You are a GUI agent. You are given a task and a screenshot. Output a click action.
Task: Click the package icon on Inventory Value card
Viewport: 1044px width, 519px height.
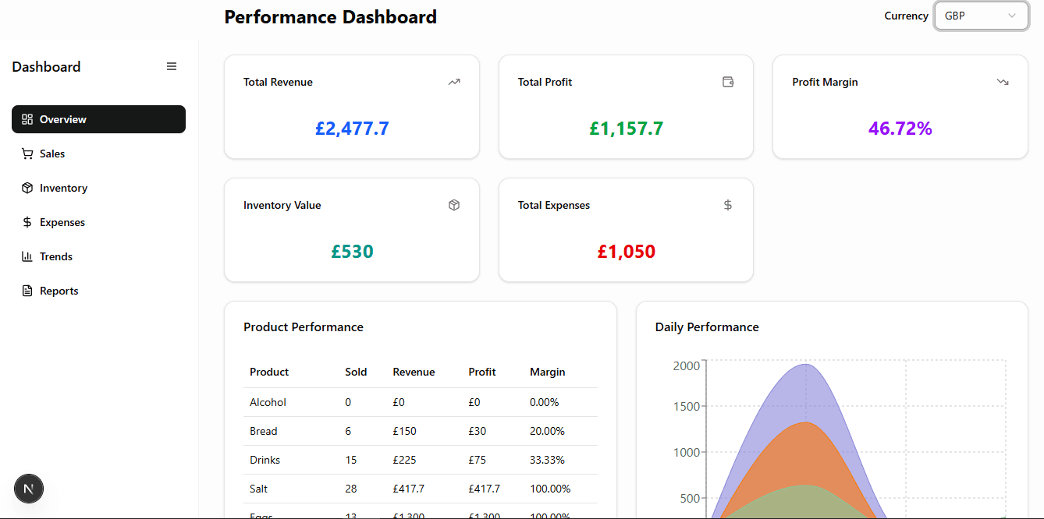pyautogui.click(x=453, y=205)
